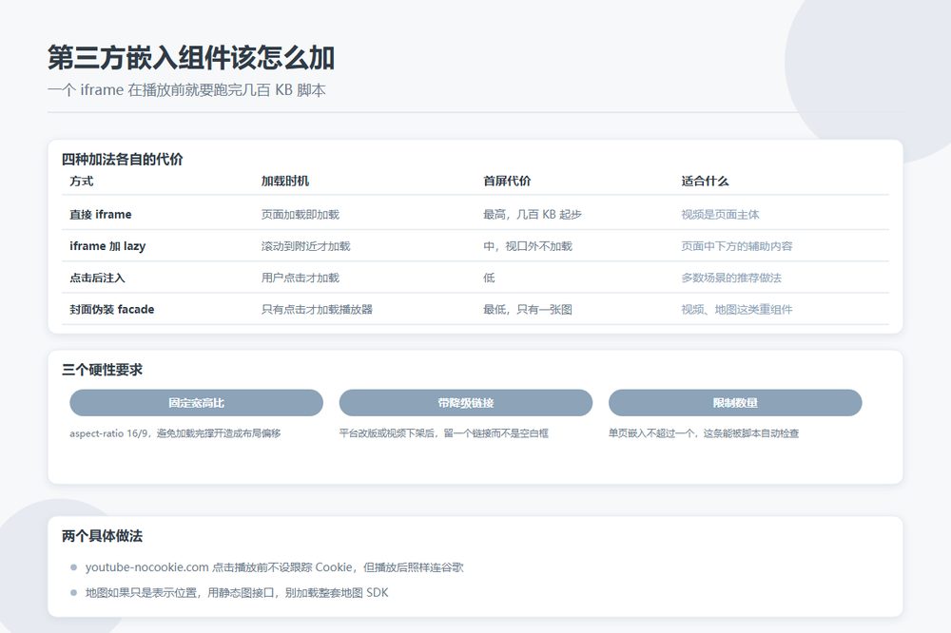Screen dimensions: 951x633
Task: Click the cell 最高，几百 KB 起步
Action: coord(533,214)
